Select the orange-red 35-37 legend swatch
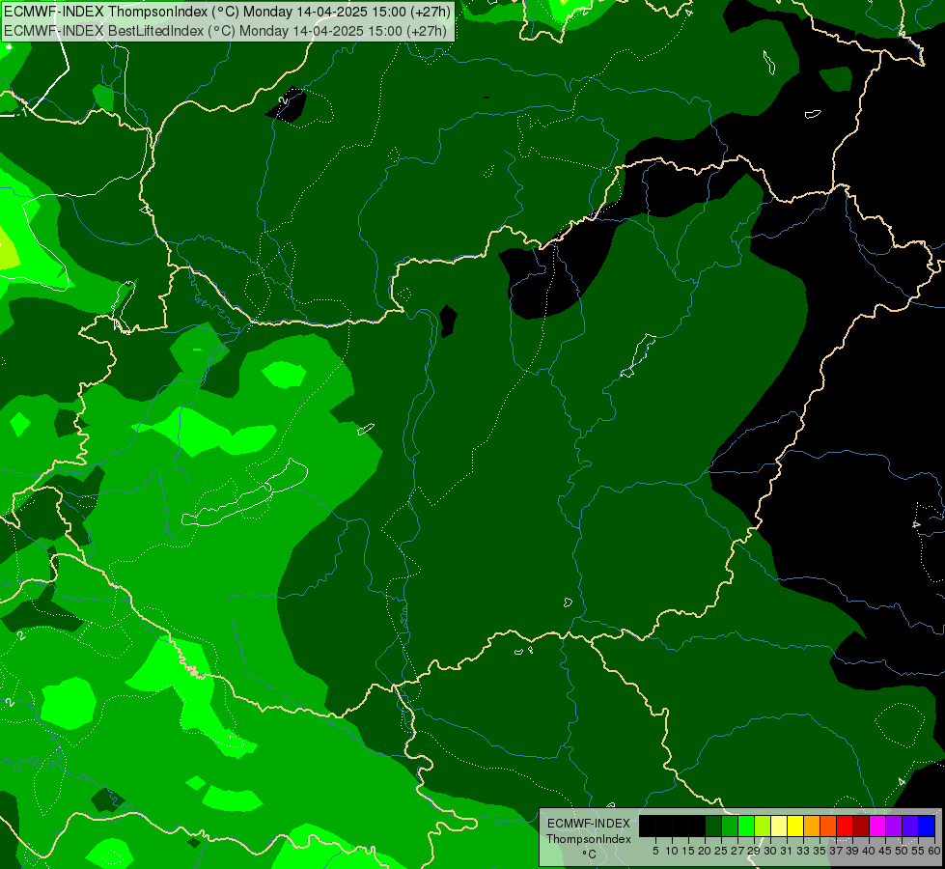This screenshot has height=869, width=945. point(828,826)
